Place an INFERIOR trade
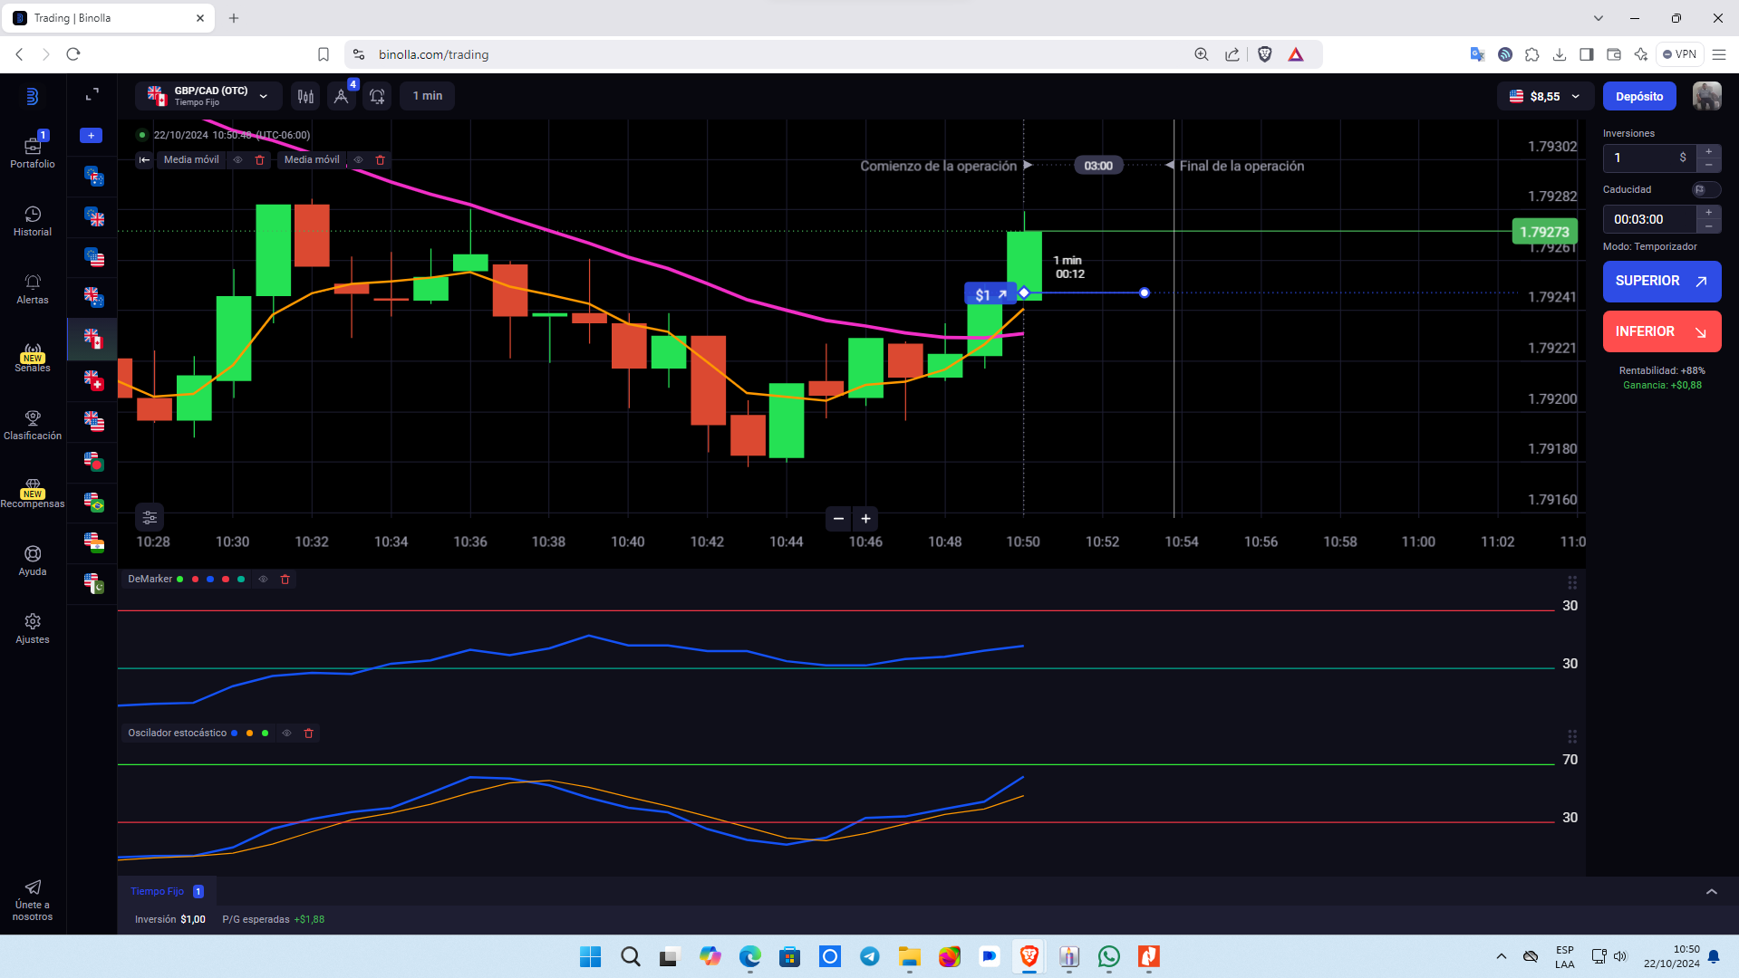 [1662, 332]
